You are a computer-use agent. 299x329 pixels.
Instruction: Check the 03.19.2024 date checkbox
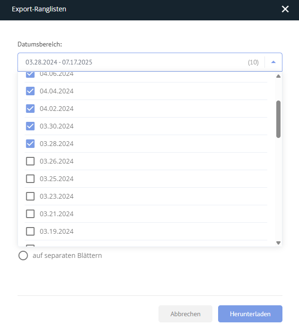30,231
